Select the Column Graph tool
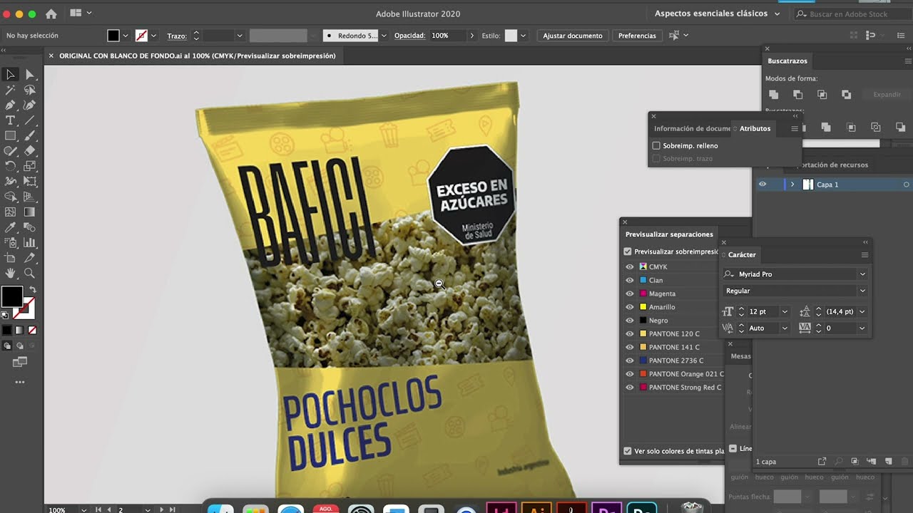 pyautogui.click(x=30, y=242)
